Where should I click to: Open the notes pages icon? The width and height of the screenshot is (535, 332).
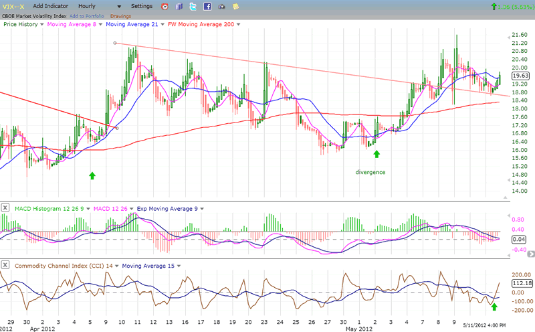179,6
